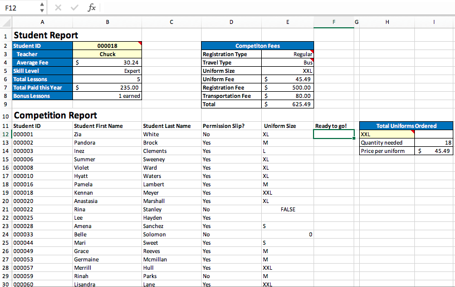This screenshot has height=287, width=455.
Task: Select the Travel Type value Bus
Action: tap(287, 63)
